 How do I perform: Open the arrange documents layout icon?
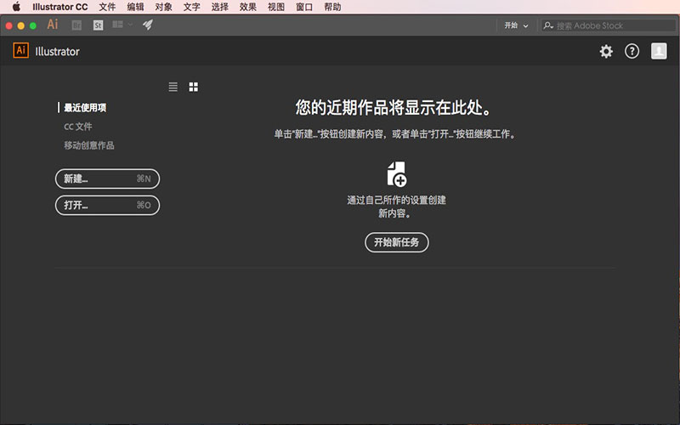(117, 25)
